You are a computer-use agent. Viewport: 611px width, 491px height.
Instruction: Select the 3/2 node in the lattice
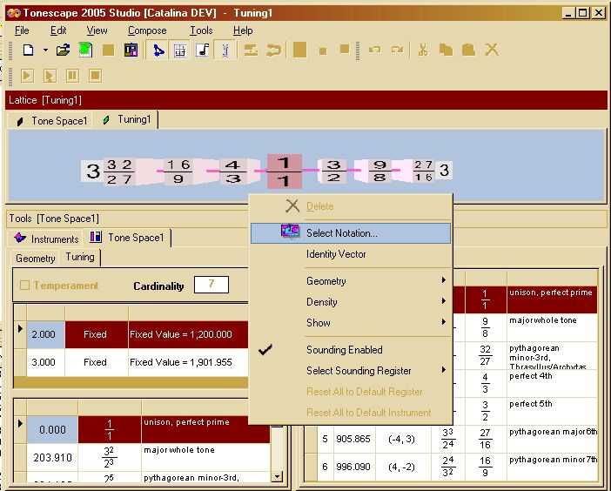pyautogui.click(x=332, y=172)
